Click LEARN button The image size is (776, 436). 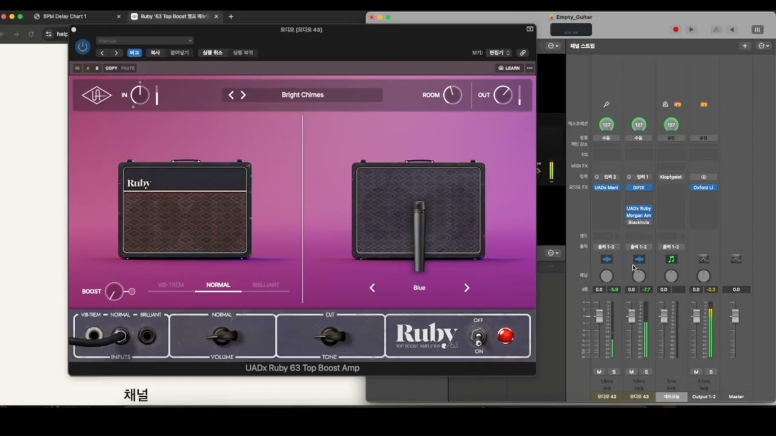coord(509,68)
